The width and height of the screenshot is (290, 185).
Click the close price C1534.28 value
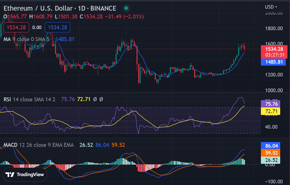(91, 16)
